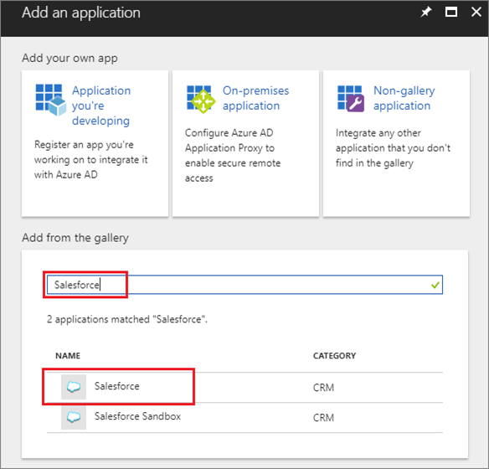
Task: Click the Salesforce cloud logo icon
Action: 74,387
